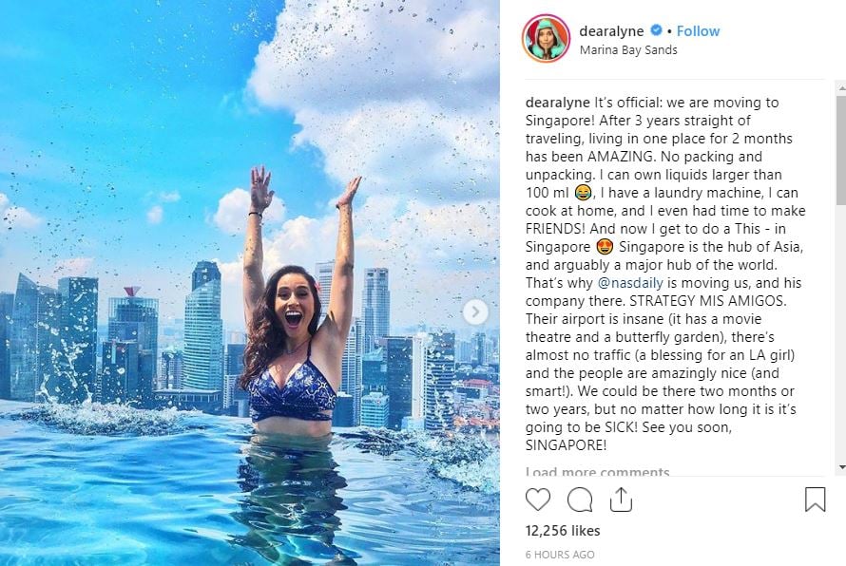Click the caption scrollbar thumb
The width and height of the screenshot is (846, 566).
pyautogui.click(x=841, y=150)
